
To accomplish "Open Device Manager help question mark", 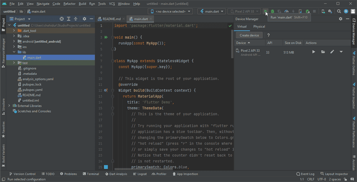I will 268,35.
